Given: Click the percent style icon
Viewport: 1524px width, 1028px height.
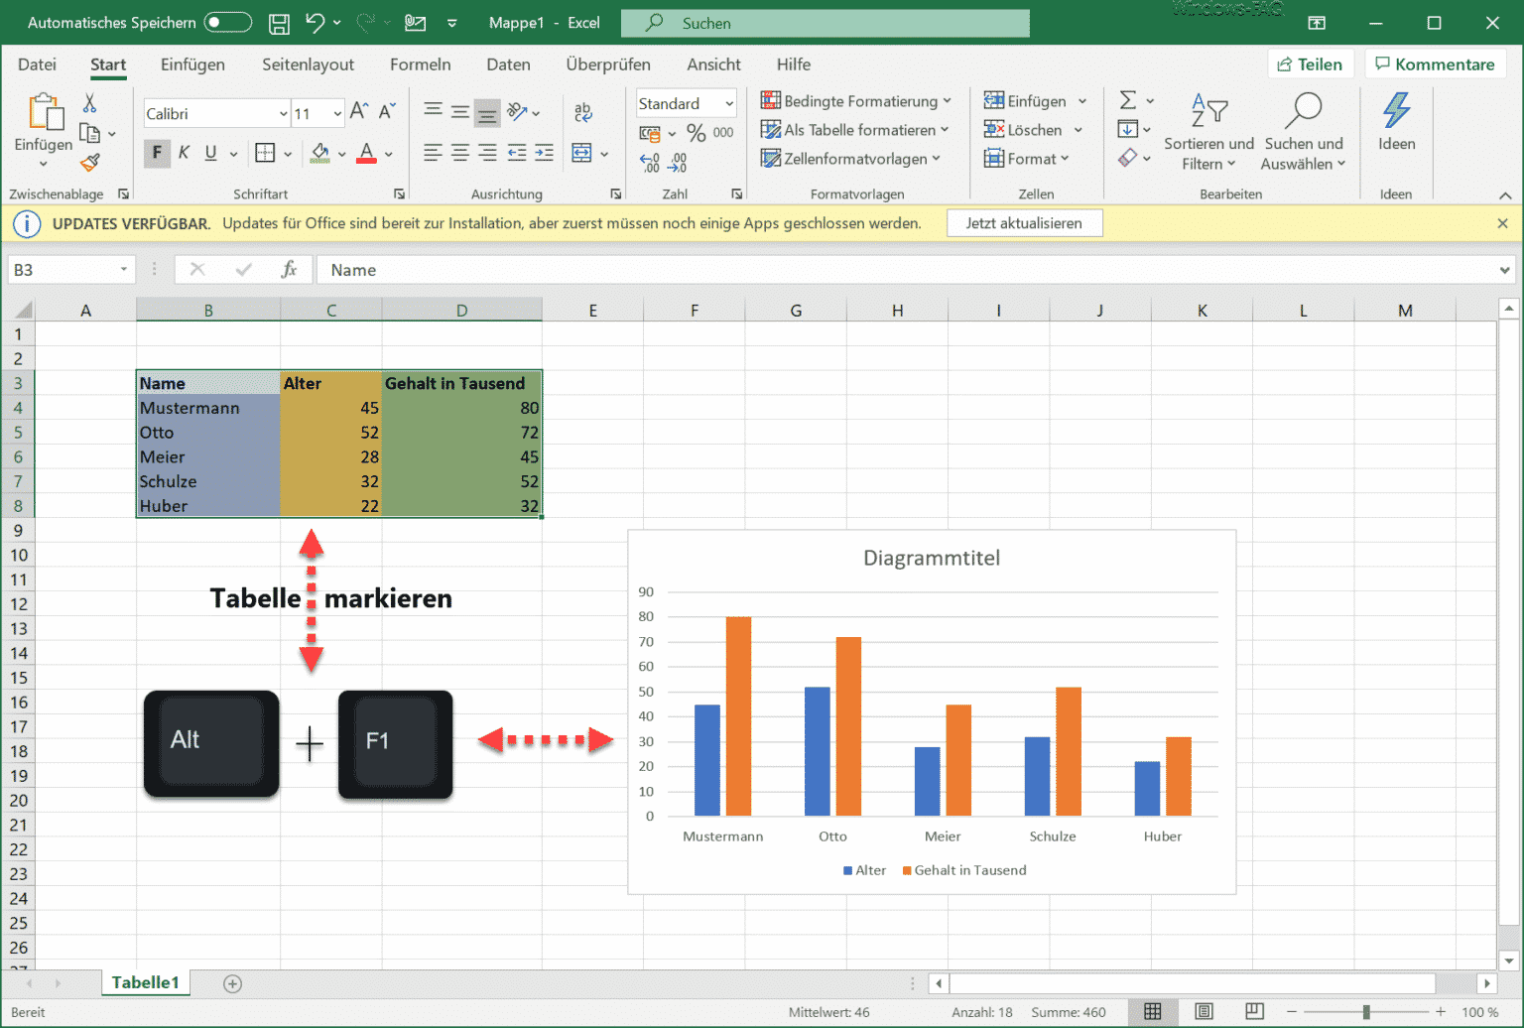Looking at the screenshot, I should [697, 132].
